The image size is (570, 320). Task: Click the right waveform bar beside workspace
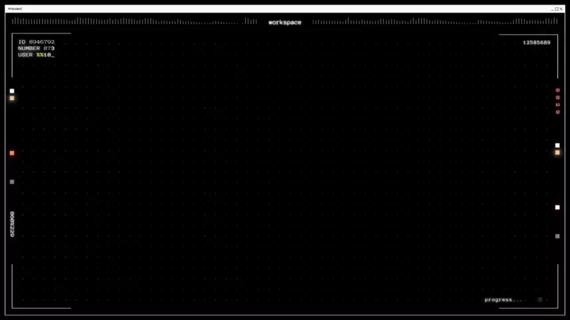pyautogui.click(x=434, y=22)
